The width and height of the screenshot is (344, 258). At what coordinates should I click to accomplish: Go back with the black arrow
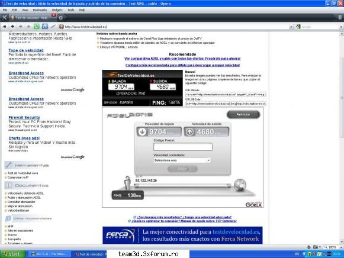click(x=12, y=27)
